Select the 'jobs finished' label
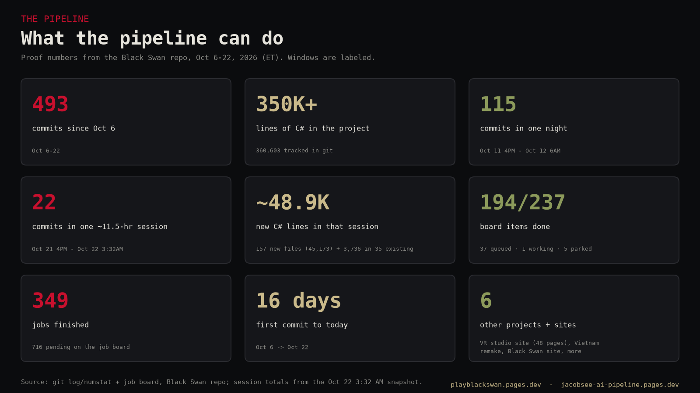 click(x=60, y=325)
